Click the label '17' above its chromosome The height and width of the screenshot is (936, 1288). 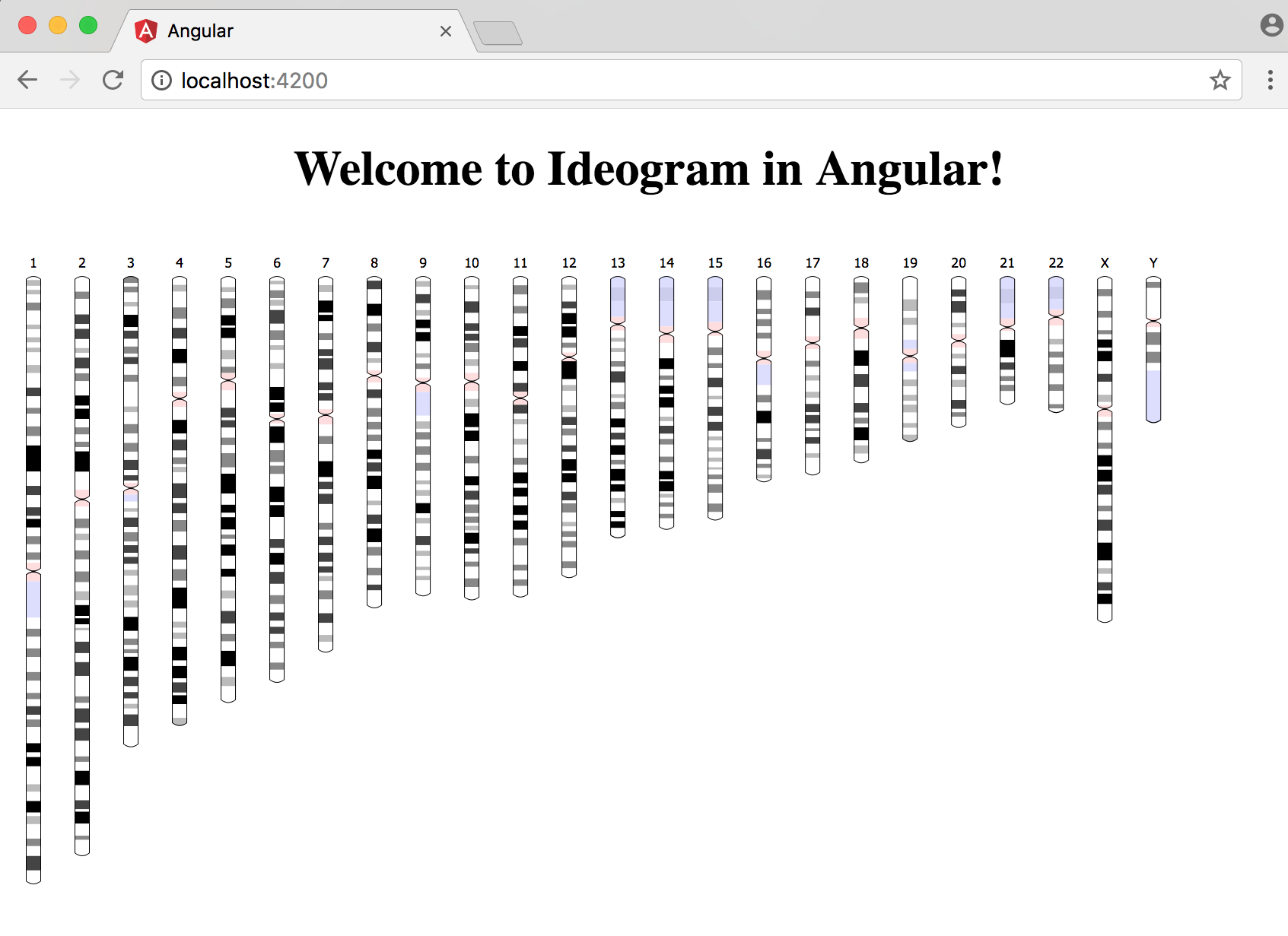click(813, 263)
